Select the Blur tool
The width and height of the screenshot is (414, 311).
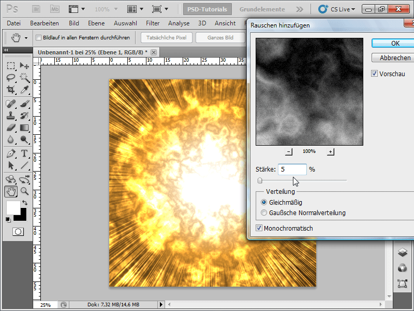10,139
